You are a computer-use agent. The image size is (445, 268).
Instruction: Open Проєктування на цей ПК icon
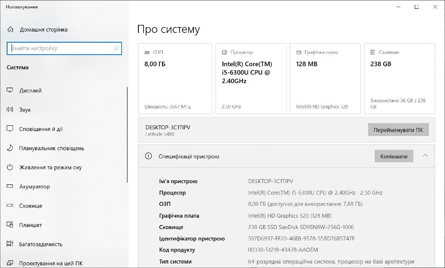(x=10, y=262)
